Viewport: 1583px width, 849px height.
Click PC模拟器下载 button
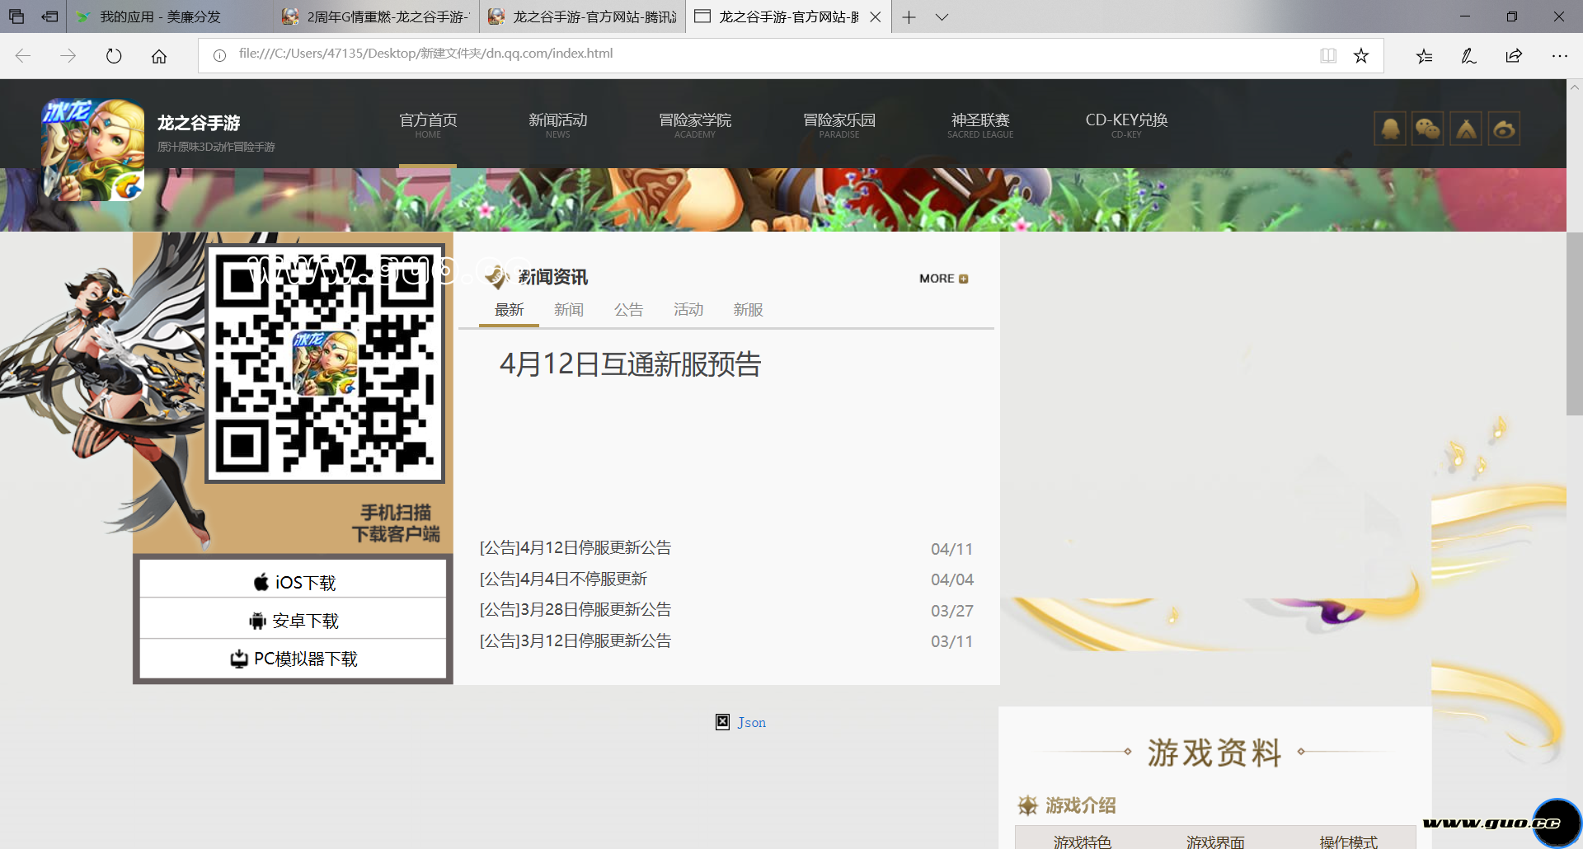294,659
